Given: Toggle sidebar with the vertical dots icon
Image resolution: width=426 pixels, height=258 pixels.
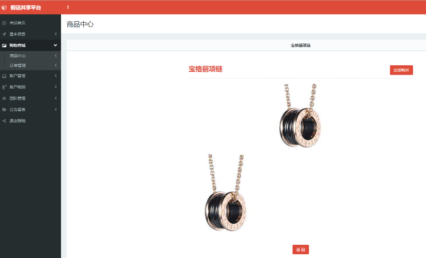Looking at the screenshot, I should click(68, 8).
